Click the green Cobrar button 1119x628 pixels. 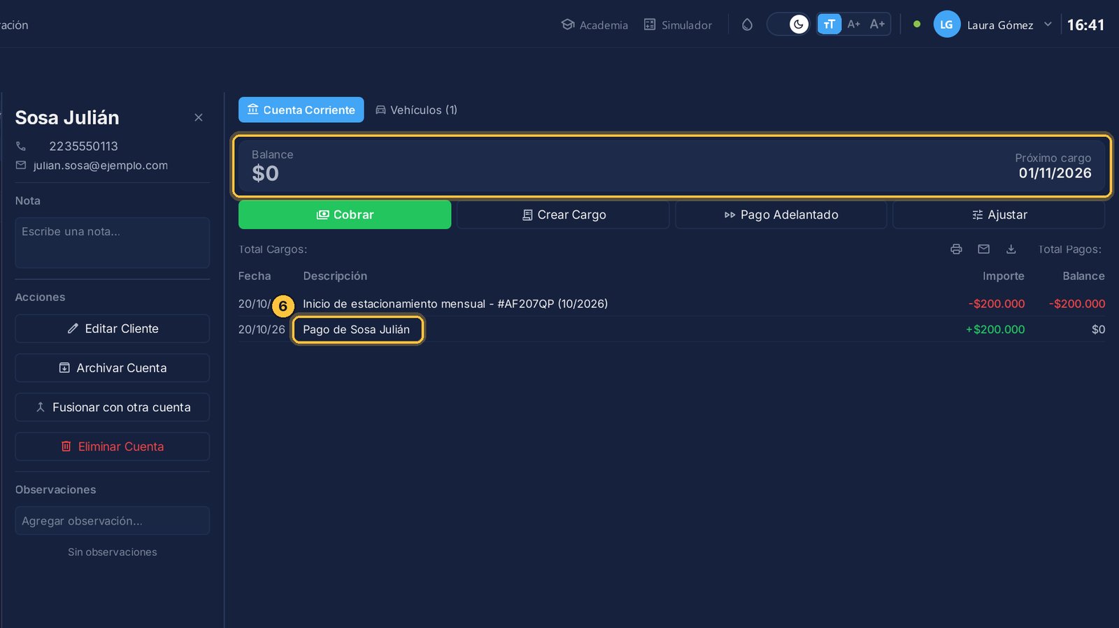pos(345,214)
